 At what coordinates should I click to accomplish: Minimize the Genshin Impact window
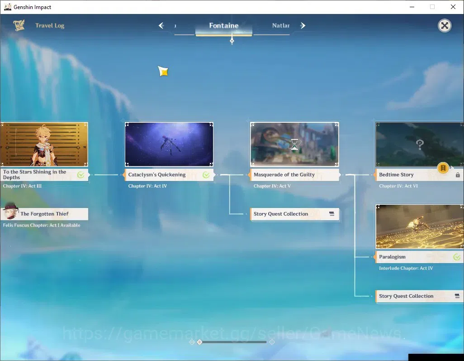tap(412, 7)
